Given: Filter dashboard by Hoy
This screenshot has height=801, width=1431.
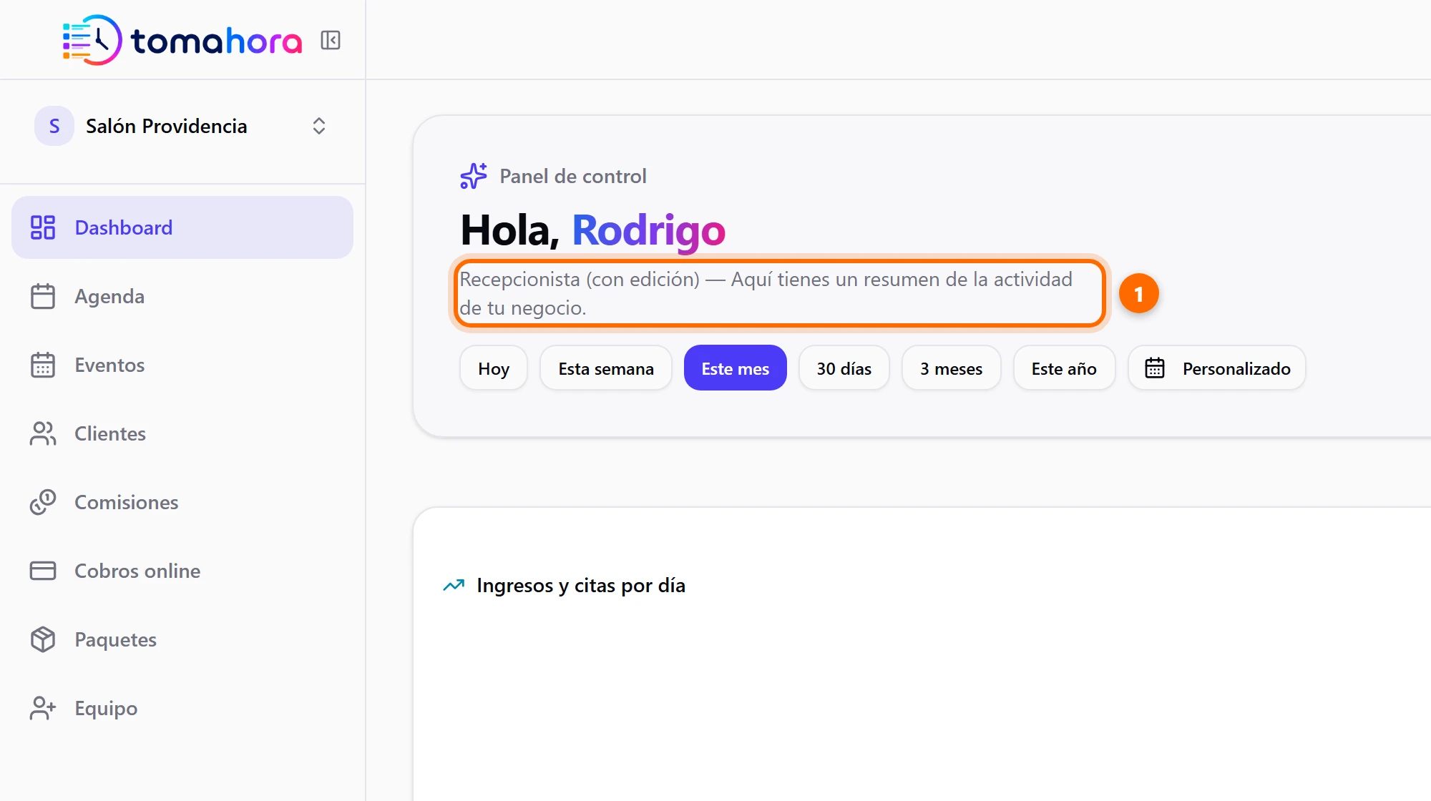Looking at the screenshot, I should tap(494, 368).
